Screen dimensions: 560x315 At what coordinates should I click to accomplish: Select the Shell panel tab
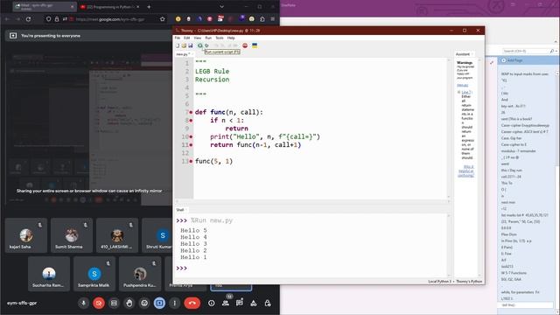(180, 210)
